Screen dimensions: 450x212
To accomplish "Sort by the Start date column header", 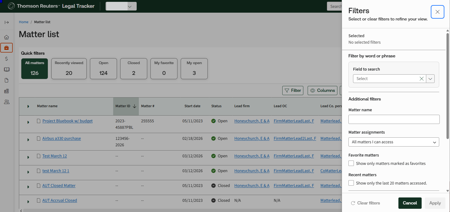I will coord(192,106).
